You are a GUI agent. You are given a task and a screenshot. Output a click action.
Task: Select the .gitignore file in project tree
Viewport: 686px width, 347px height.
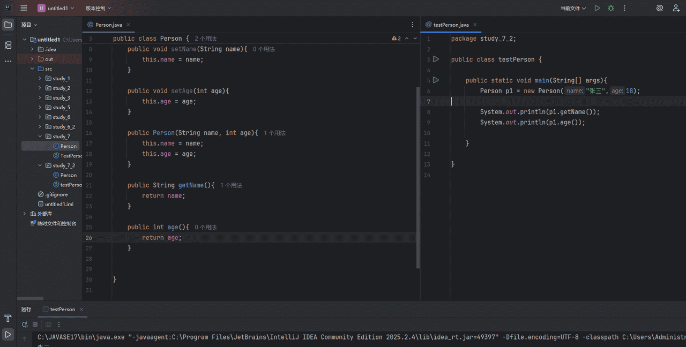(x=56, y=194)
